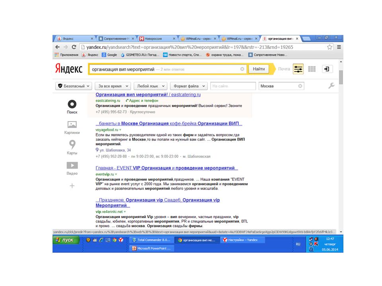Open Yandex search settings sliders icon
This screenshot has height=286, width=382.
point(298,69)
